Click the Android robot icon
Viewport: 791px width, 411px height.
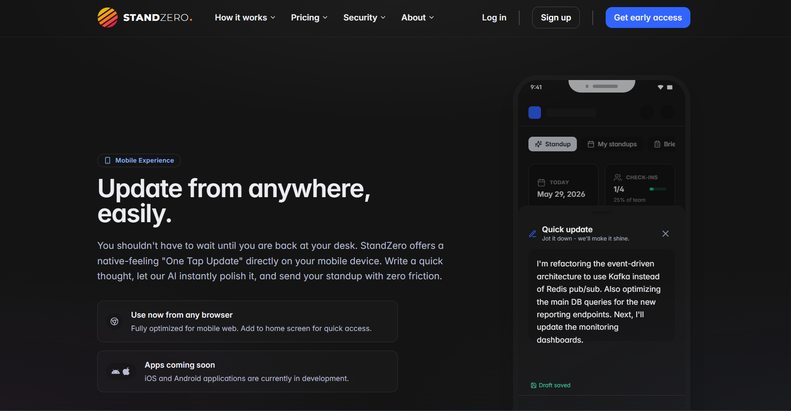(116, 371)
